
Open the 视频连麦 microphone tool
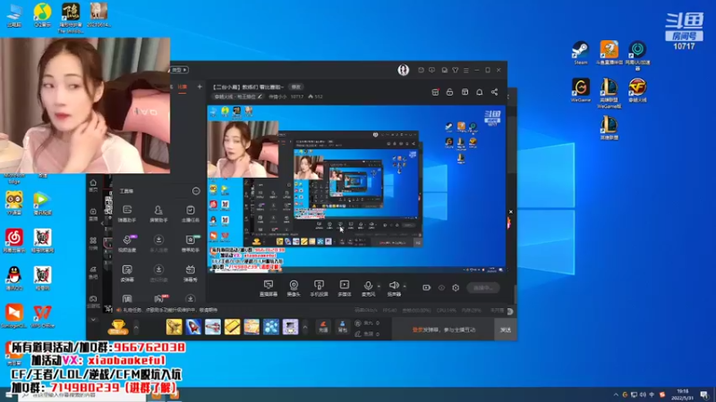click(127, 243)
